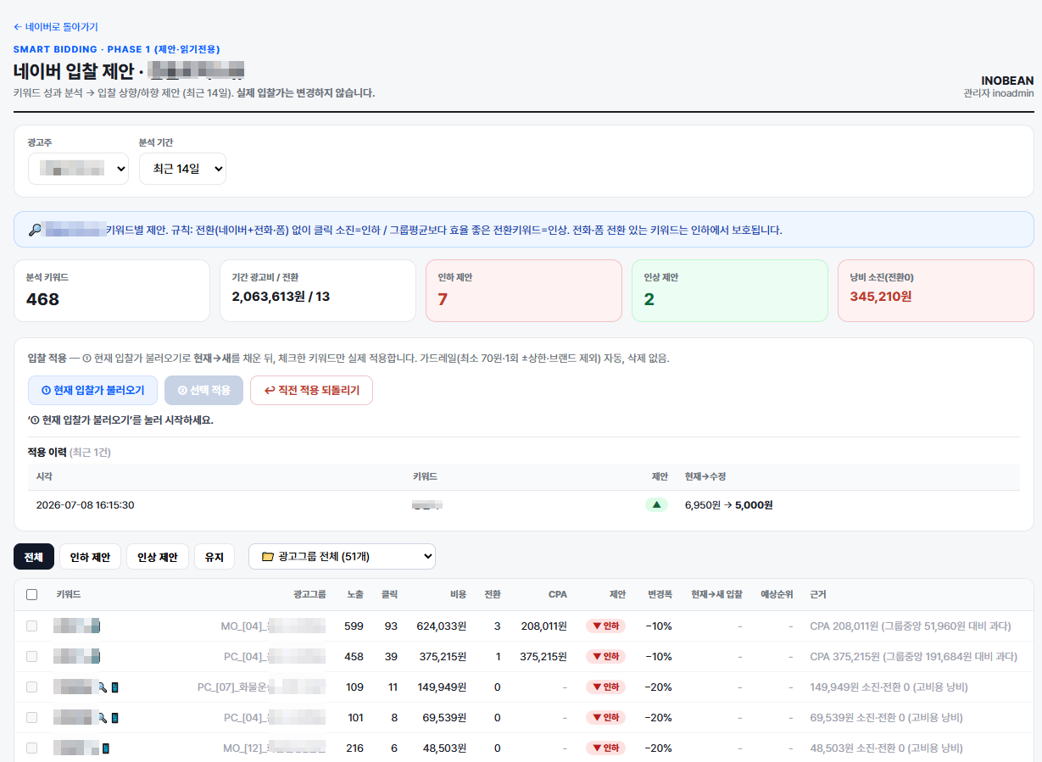1042x762 pixels.
Task: Click the 599 impressions cell
Action: point(354,626)
